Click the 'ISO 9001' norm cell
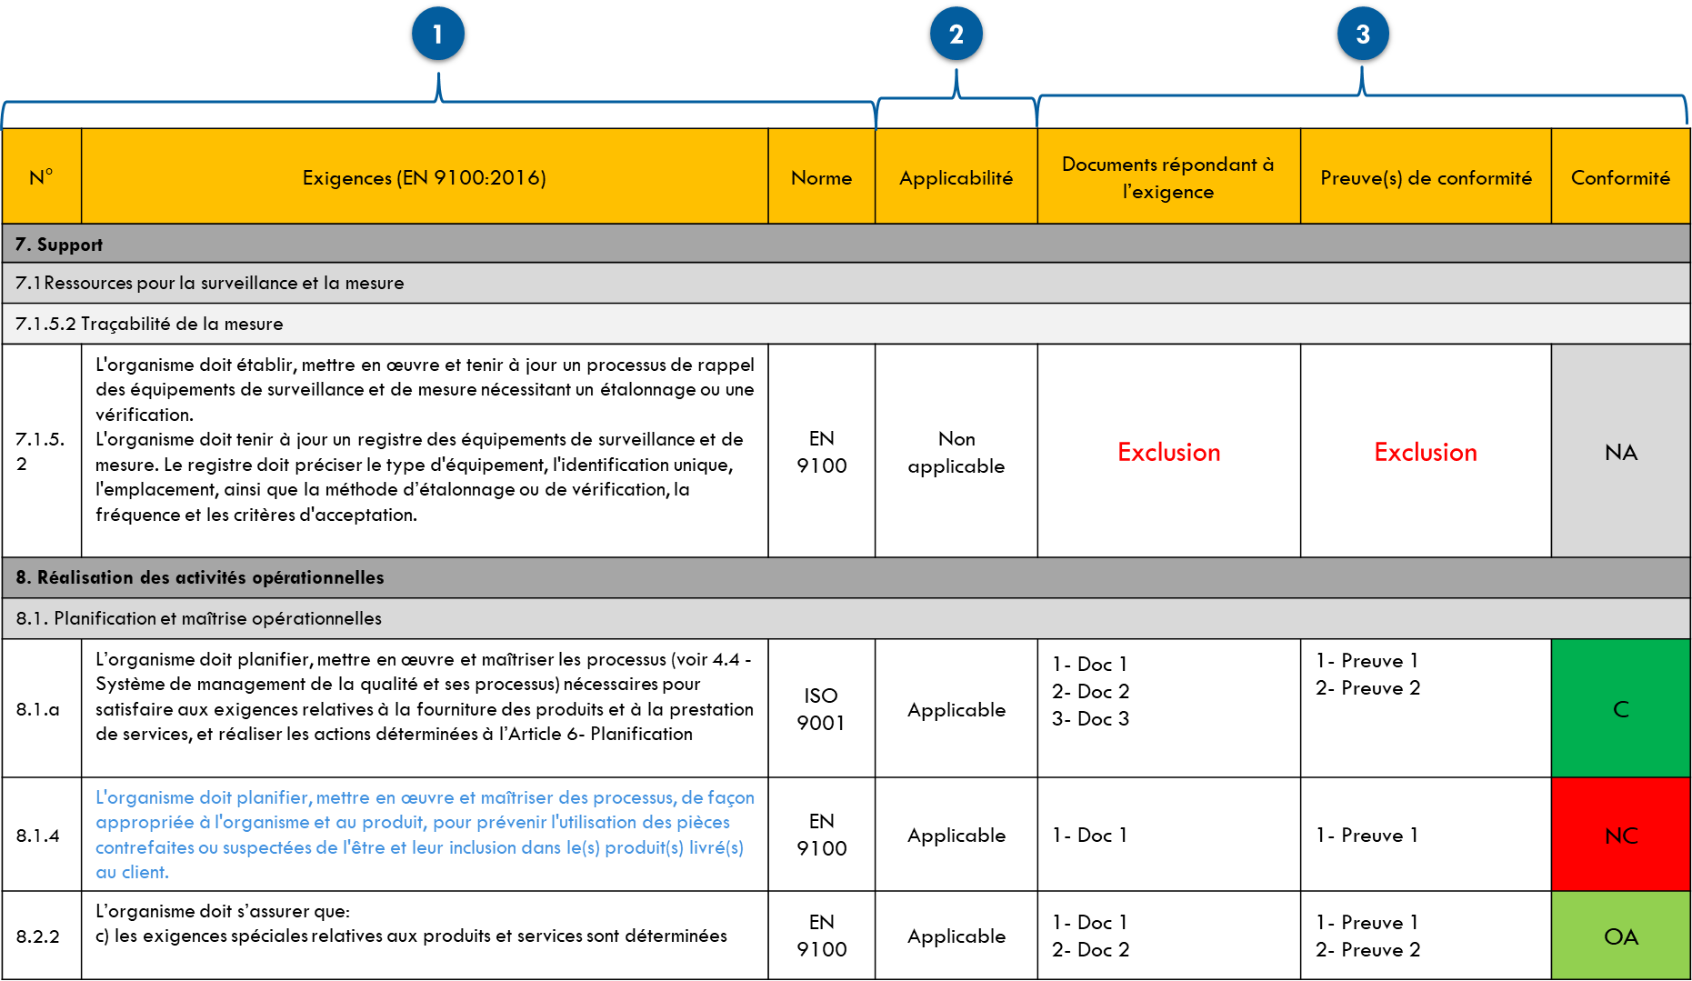 (x=821, y=709)
